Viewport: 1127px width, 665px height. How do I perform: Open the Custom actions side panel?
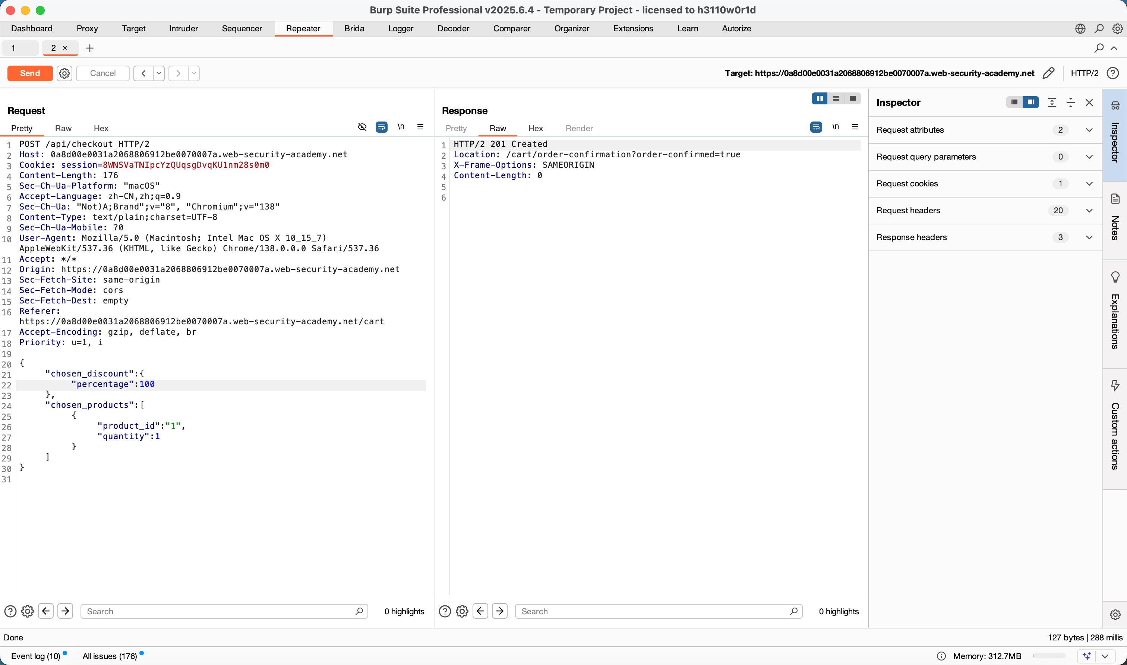coord(1115,385)
